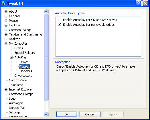Select About in the tree
150x120 pixels.
[13, 11]
